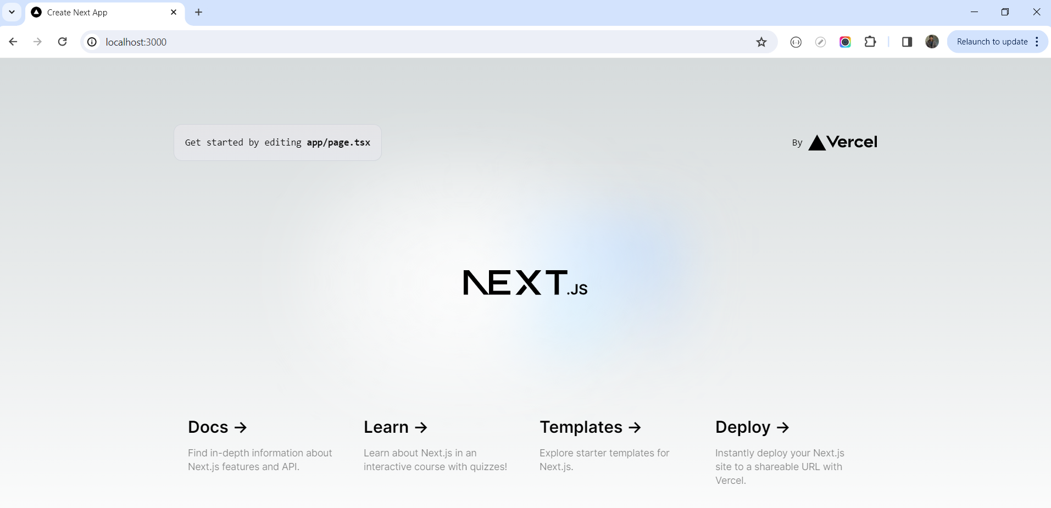Click 'Learn about Next.js in an interactive course' text
Image resolution: width=1051 pixels, height=508 pixels.
(x=435, y=460)
